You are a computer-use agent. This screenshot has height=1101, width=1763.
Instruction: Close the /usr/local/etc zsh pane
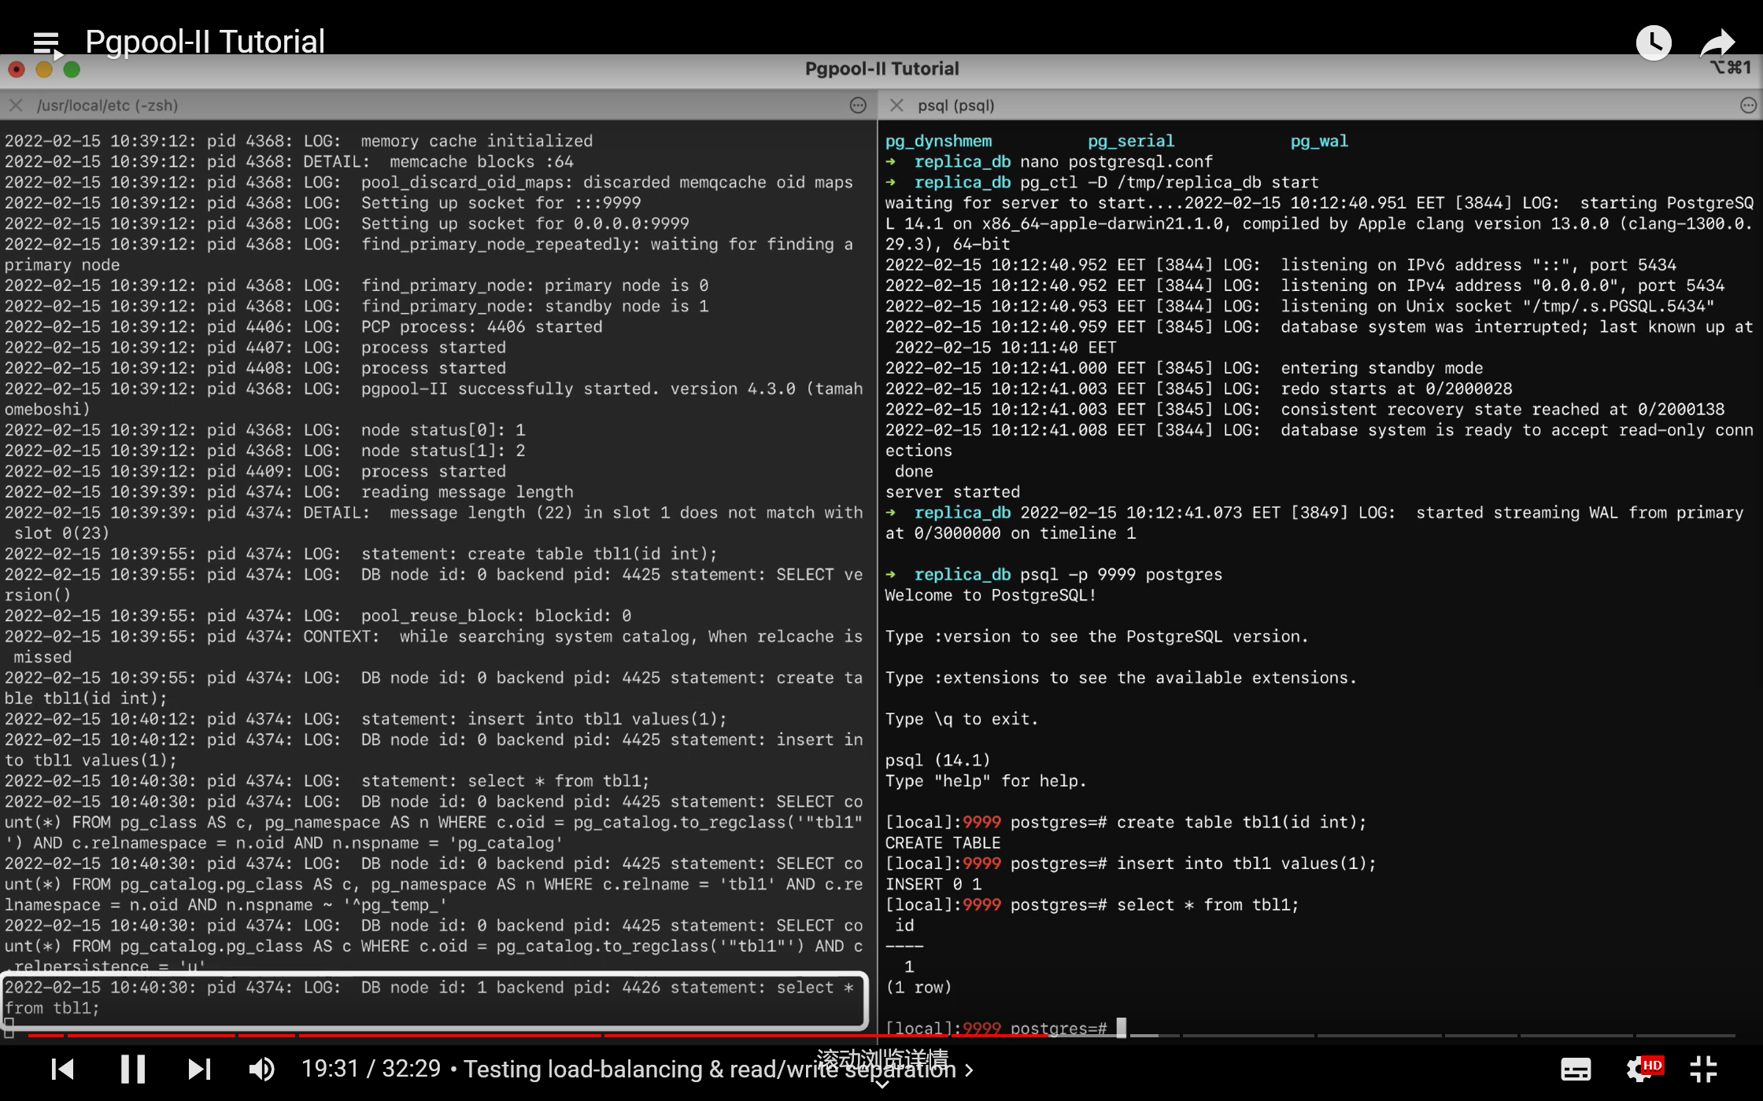[16, 105]
